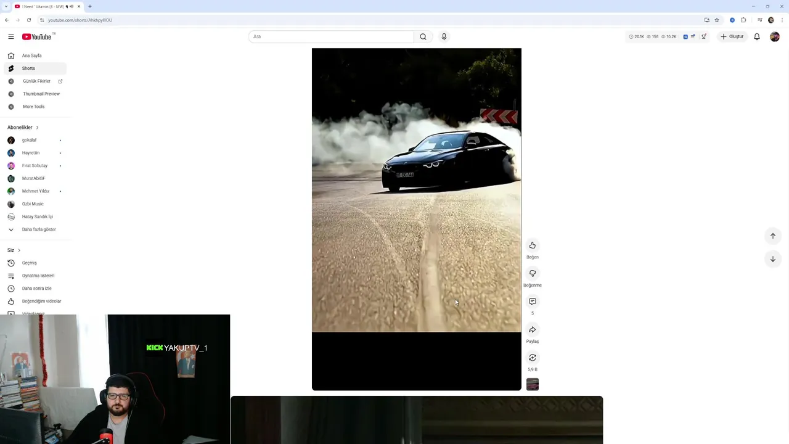This screenshot has width=789, height=444.
Task: Open the media control icon in Chrome toolbar
Action: (759, 20)
